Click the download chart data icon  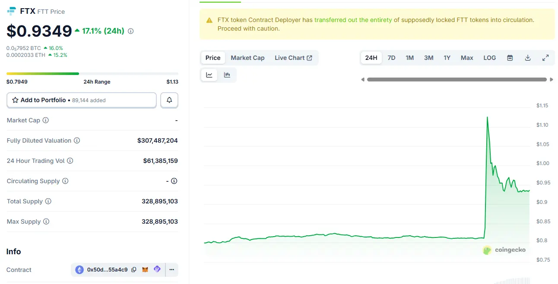pyautogui.click(x=527, y=58)
